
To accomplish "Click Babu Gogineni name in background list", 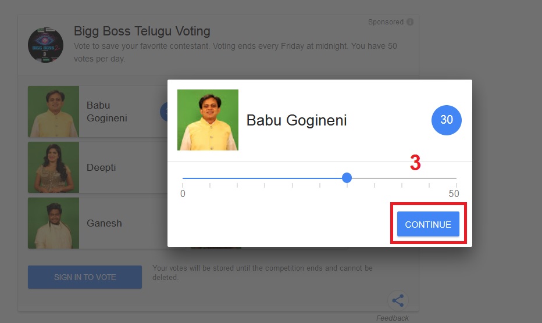I will coord(106,112).
